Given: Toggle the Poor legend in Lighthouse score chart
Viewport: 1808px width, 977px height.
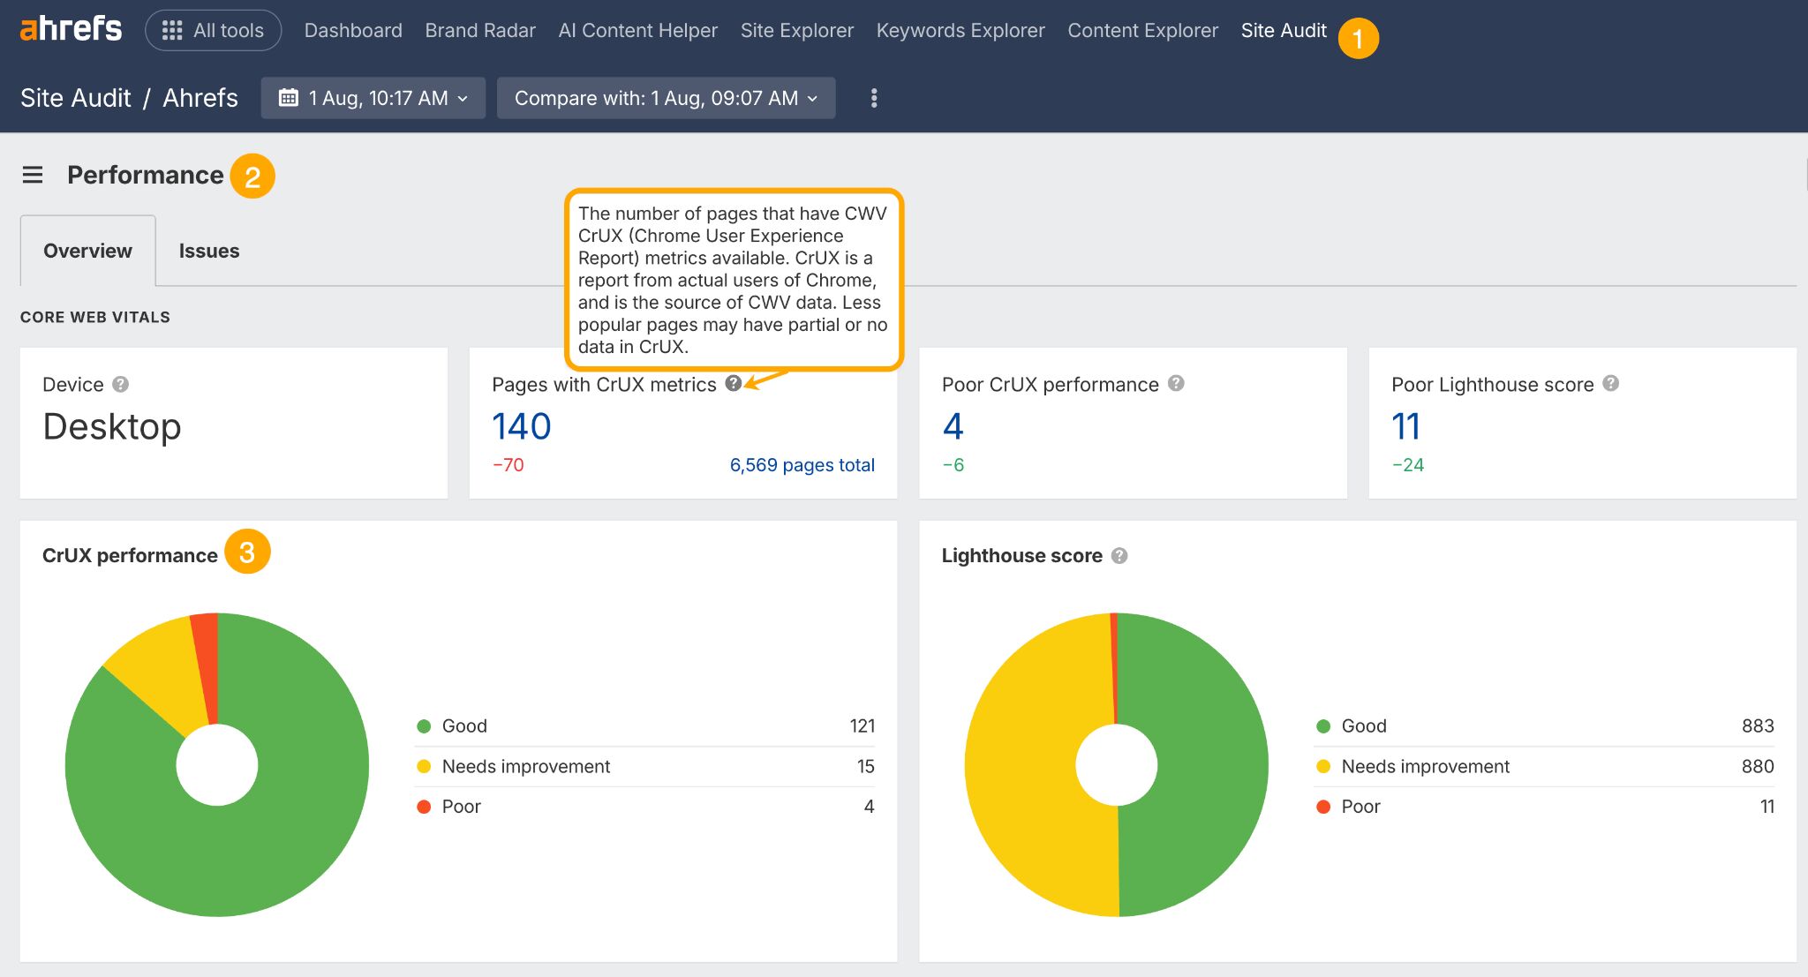Looking at the screenshot, I should tap(1360, 806).
